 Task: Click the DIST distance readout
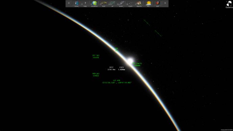111,68
